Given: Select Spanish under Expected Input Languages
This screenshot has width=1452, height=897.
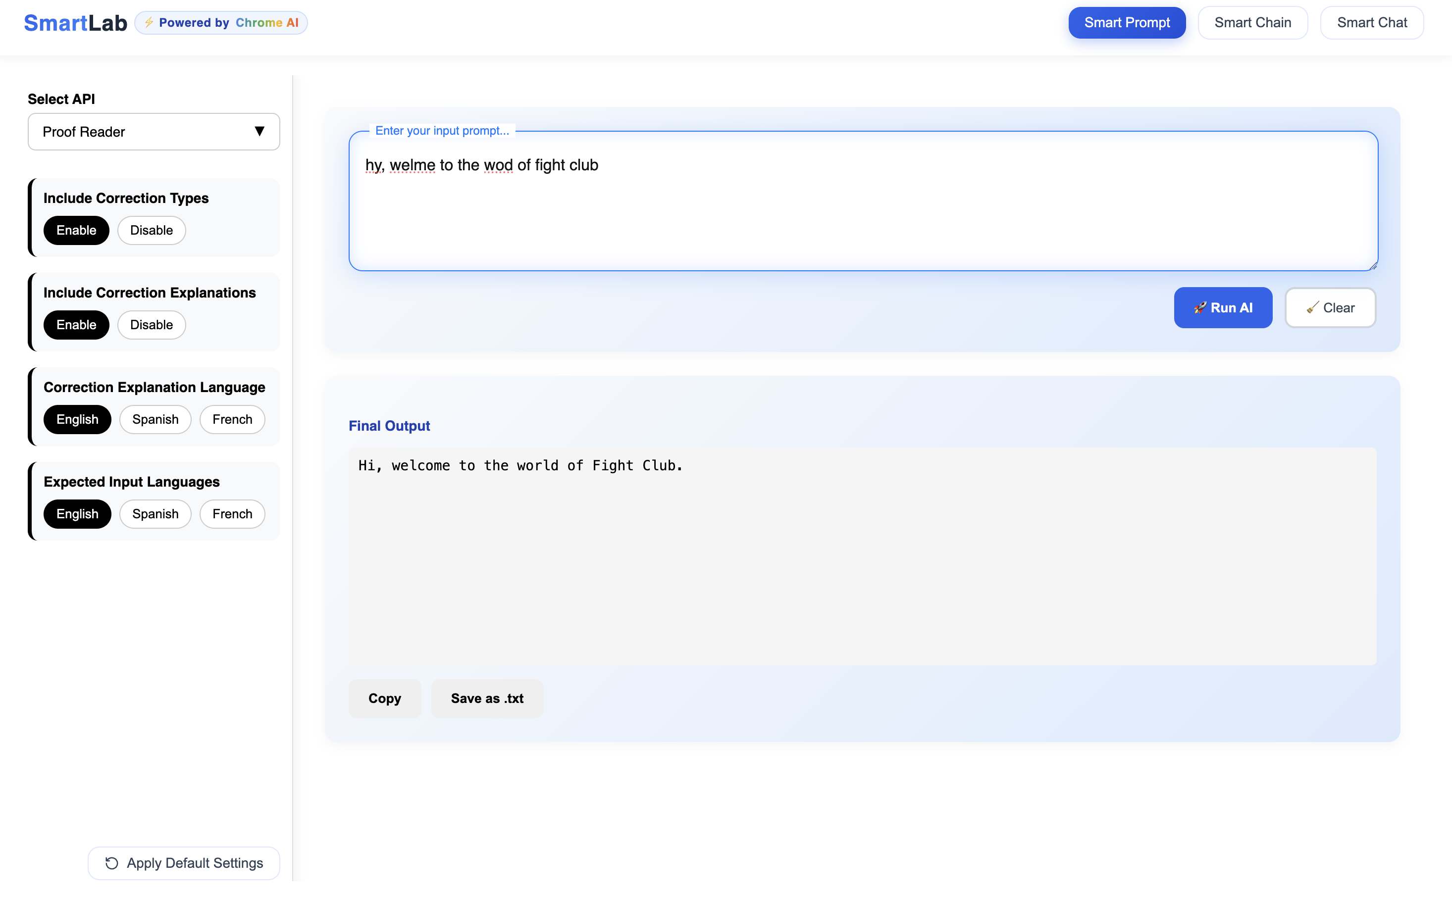Looking at the screenshot, I should (x=155, y=514).
